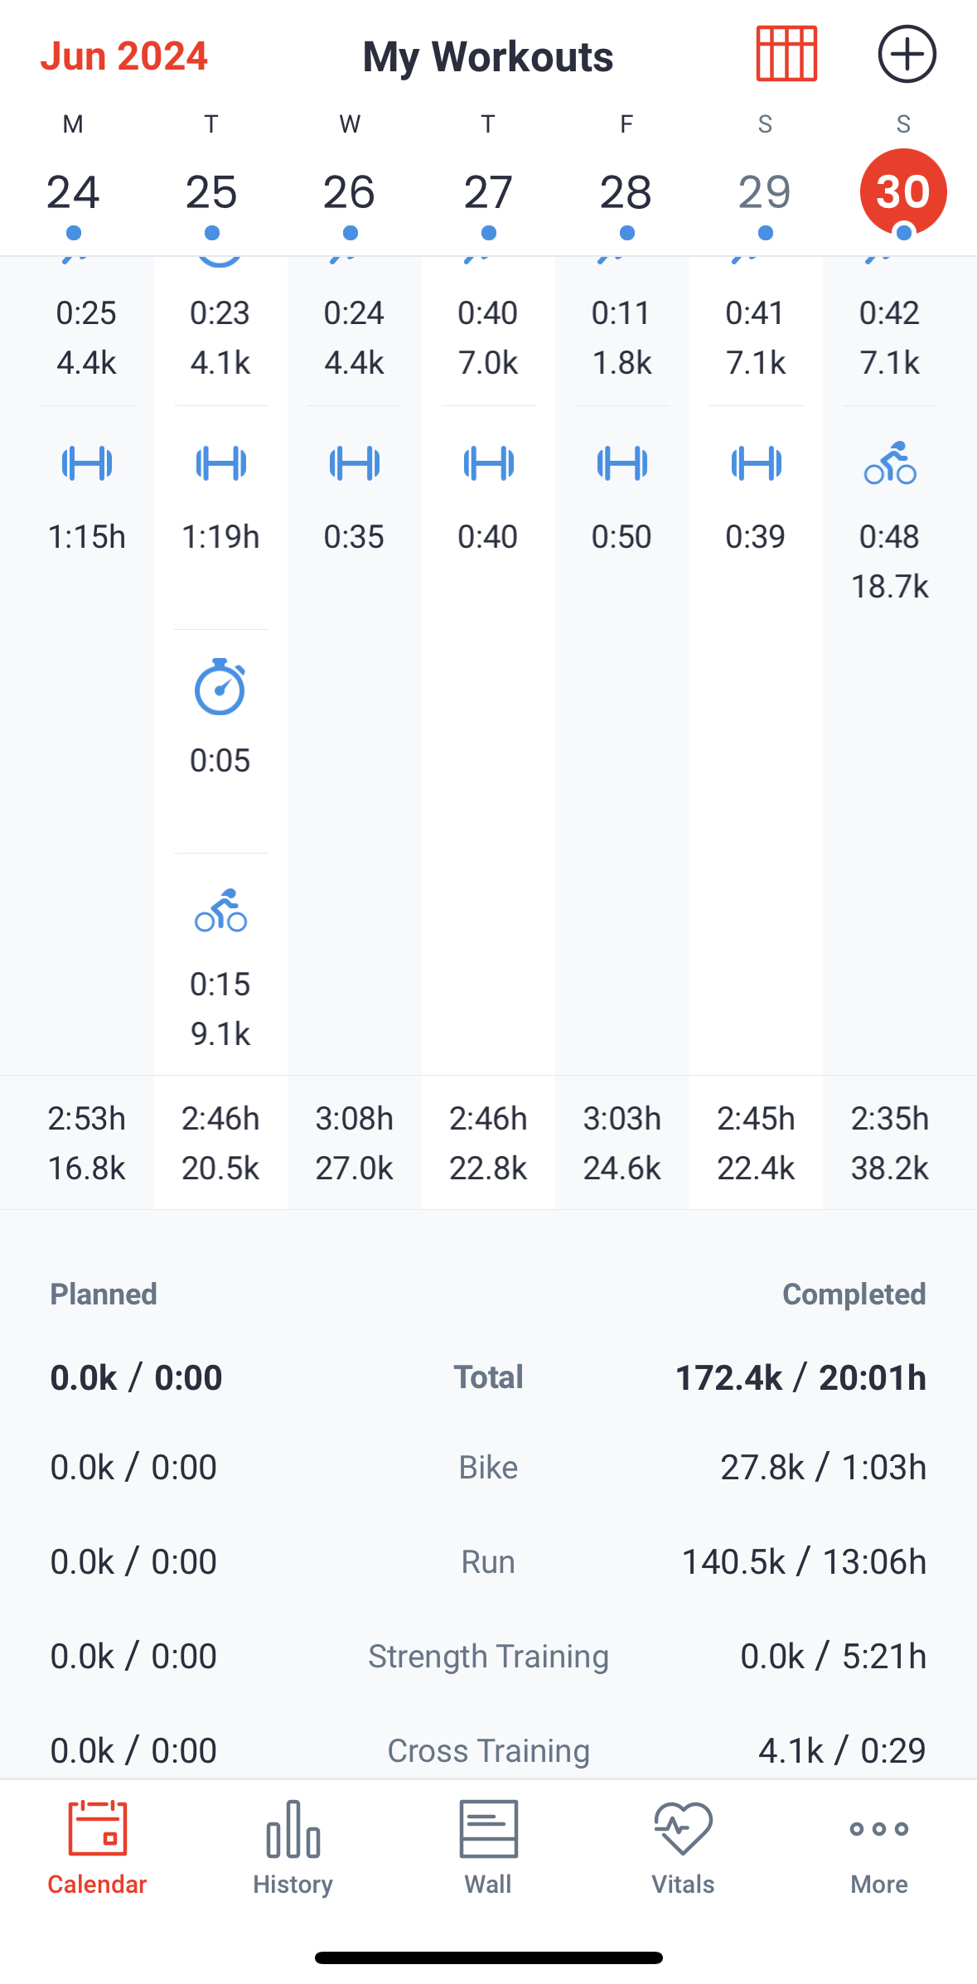Open the red calendar grid view icon

click(786, 55)
